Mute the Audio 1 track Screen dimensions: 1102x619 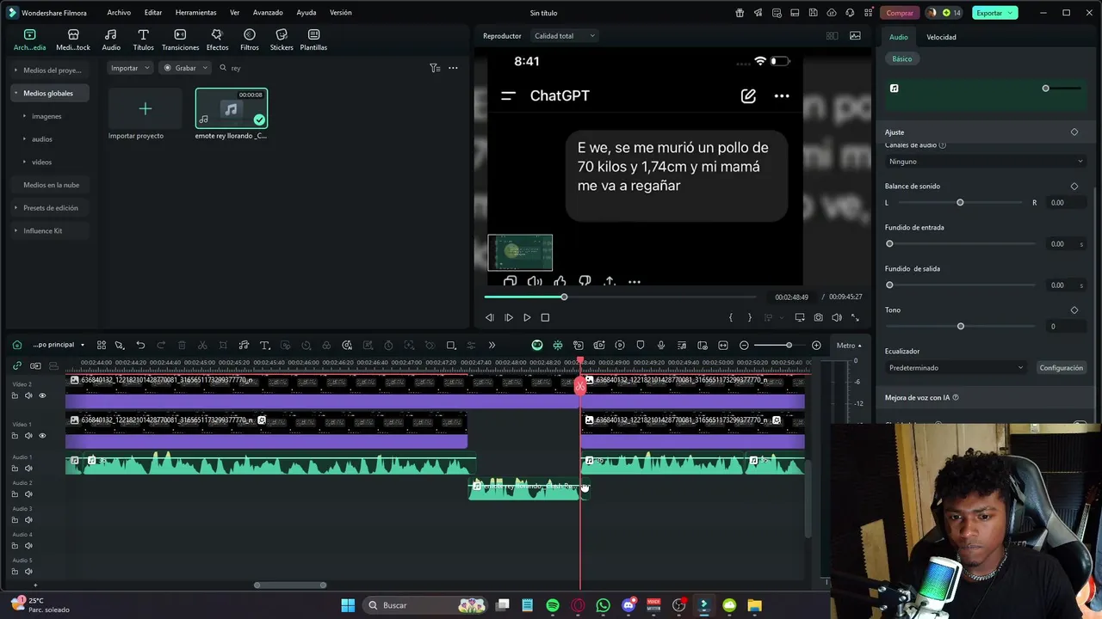point(28,469)
